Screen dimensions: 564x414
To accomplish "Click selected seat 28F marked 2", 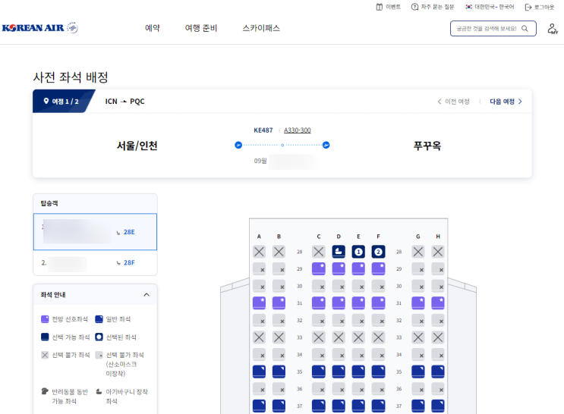I will (x=378, y=252).
